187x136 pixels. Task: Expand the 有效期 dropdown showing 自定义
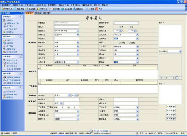tap(69, 95)
